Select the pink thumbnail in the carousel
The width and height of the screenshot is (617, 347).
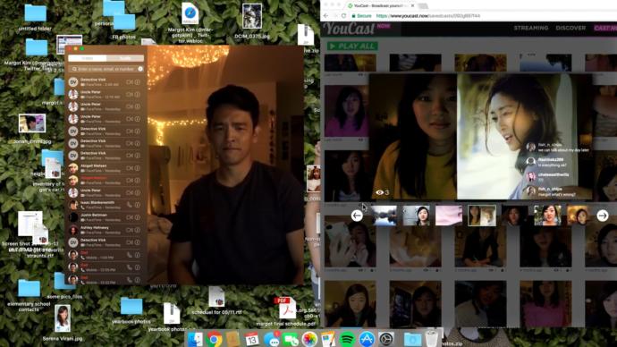(x=449, y=216)
